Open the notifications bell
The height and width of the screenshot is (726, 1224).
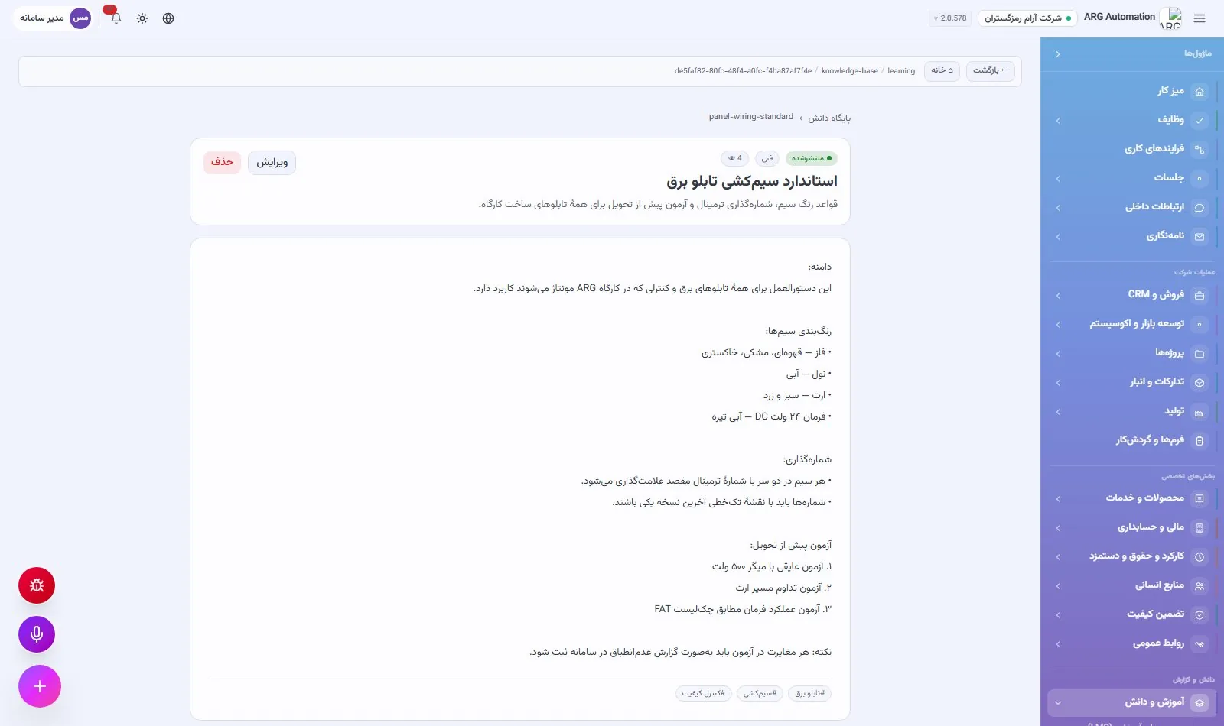click(x=116, y=18)
